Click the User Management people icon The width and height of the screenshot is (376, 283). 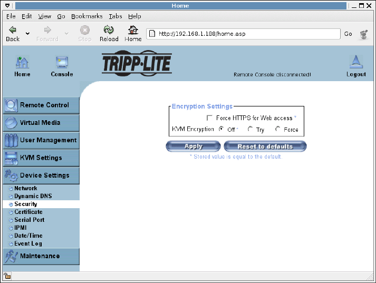[11, 140]
